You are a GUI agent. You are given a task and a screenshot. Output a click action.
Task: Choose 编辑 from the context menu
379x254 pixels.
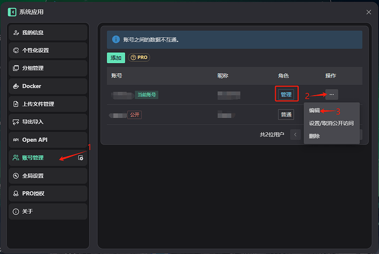[x=314, y=111]
